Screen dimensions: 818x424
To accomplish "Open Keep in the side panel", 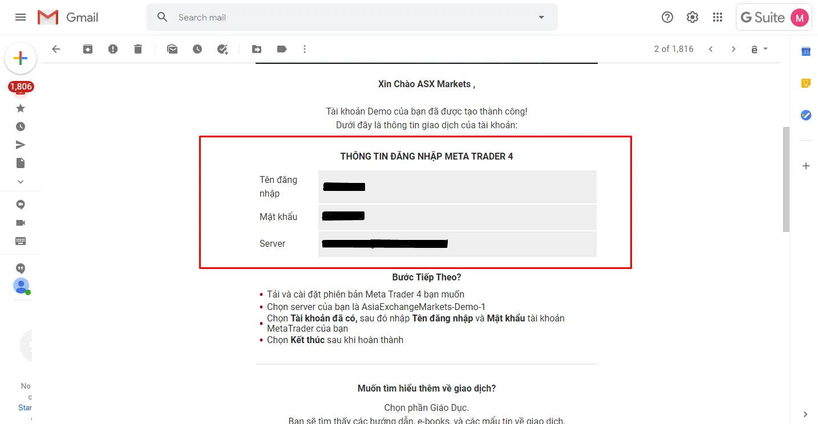I will (806, 83).
